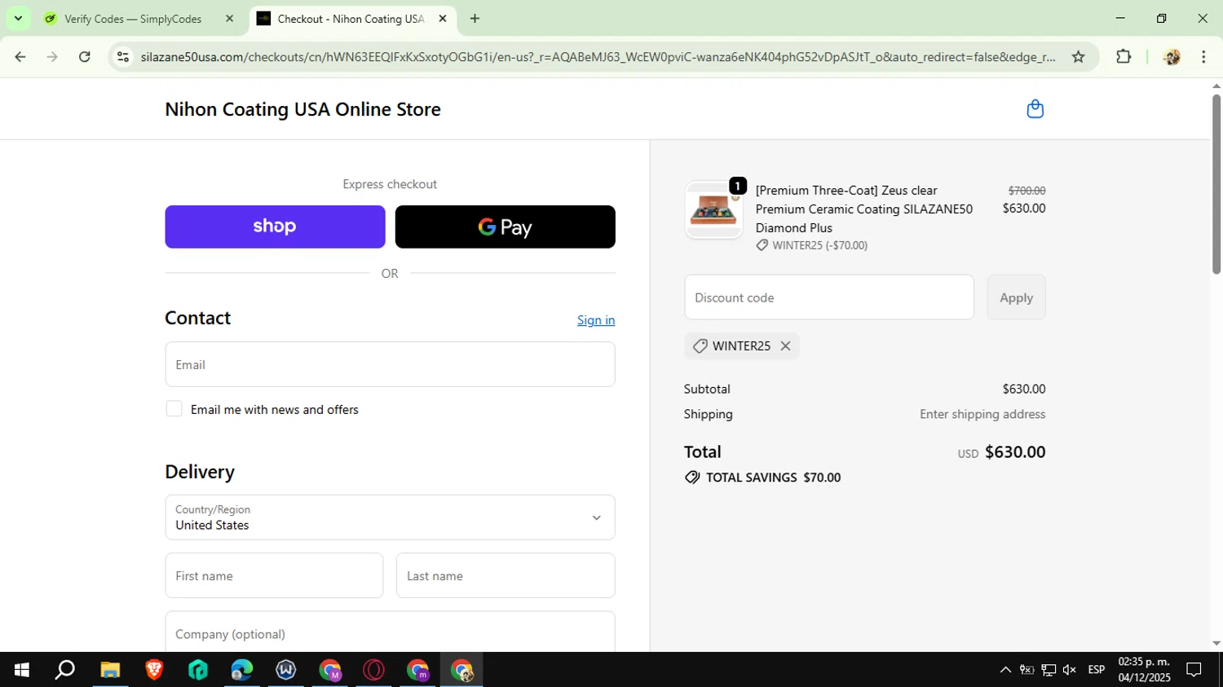This screenshot has width=1223, height=687.
Task: Focus the Last name field
Action: (x=506, y=576)
